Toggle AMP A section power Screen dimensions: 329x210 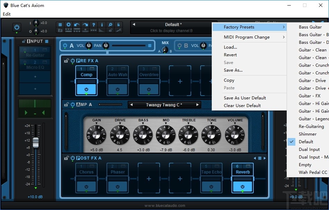click(x=73, y=104)
